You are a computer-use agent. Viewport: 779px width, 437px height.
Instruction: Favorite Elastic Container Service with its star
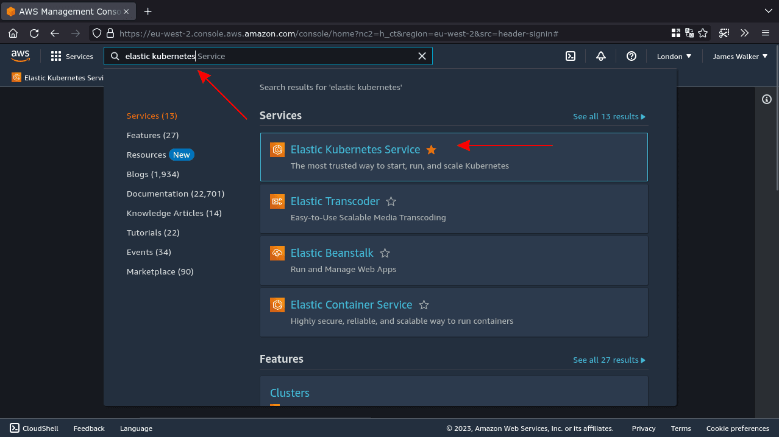tap(424, 305)
